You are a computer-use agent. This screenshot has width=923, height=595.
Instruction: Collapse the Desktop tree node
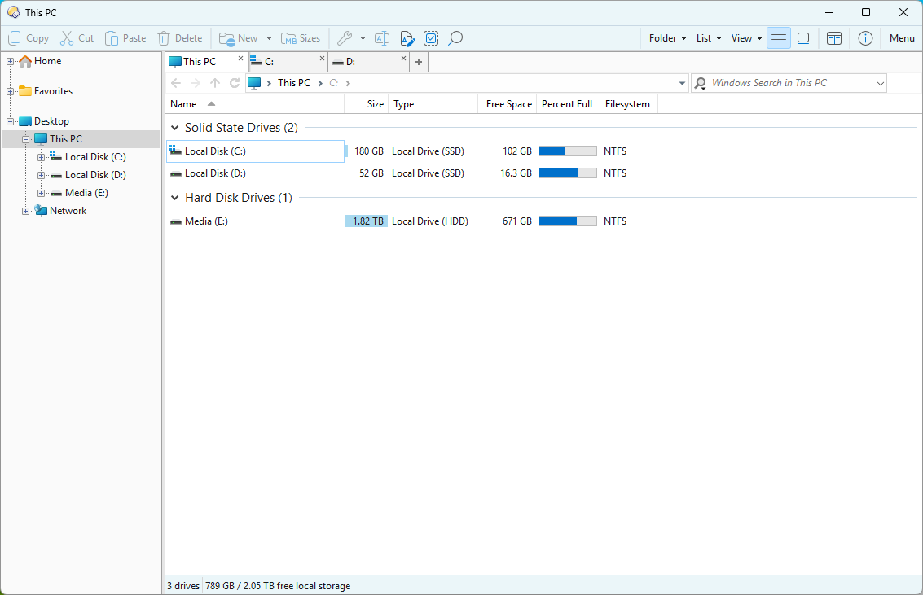pos(10,121)
